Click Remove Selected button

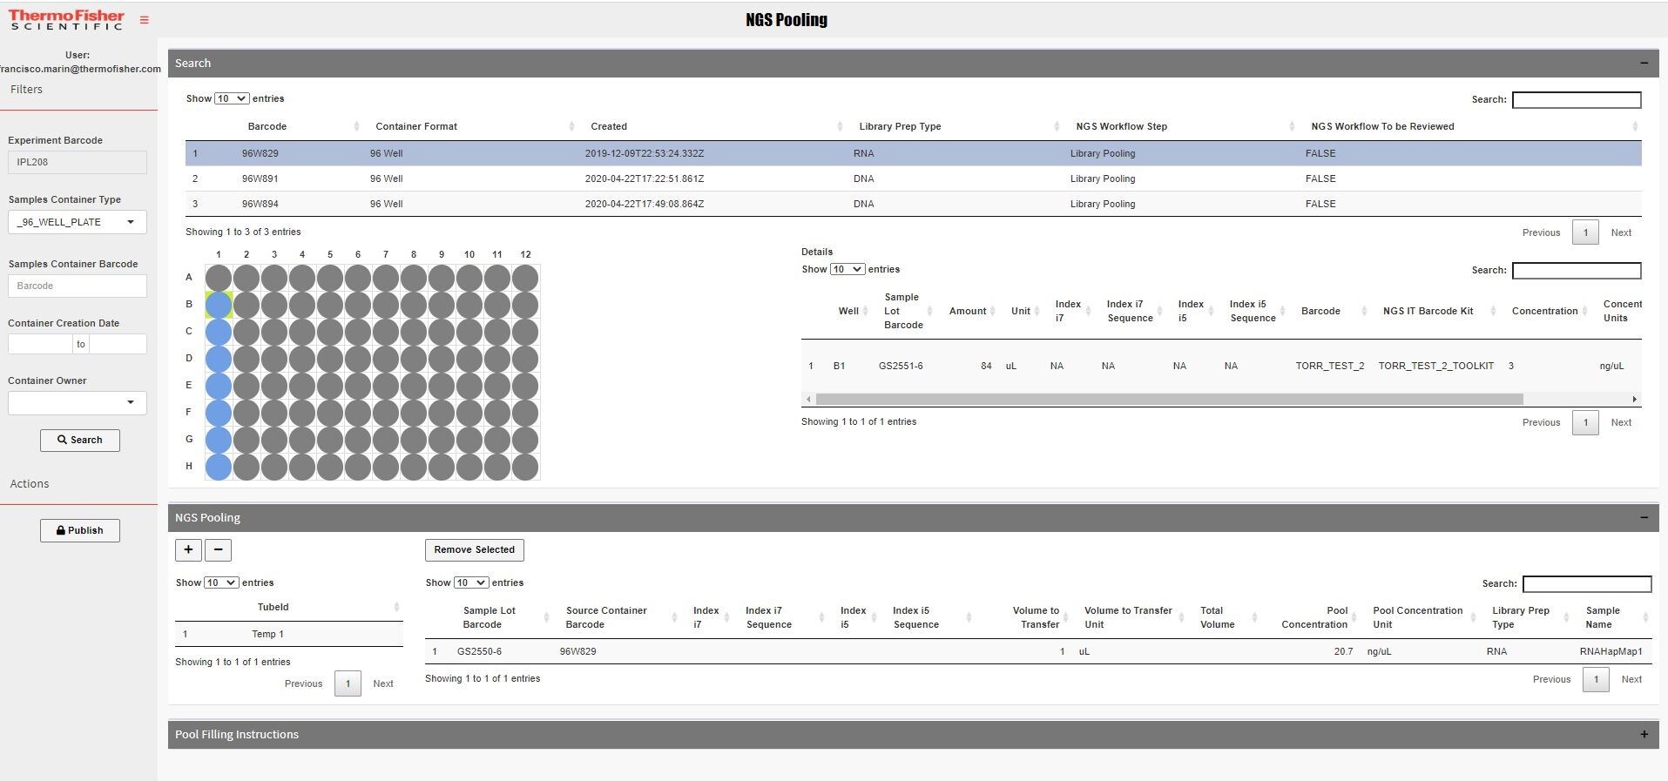[474, 549]
